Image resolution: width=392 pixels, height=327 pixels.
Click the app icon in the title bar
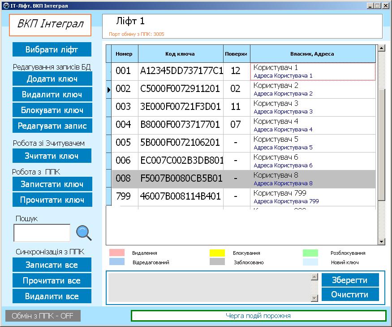click(6, 5)
